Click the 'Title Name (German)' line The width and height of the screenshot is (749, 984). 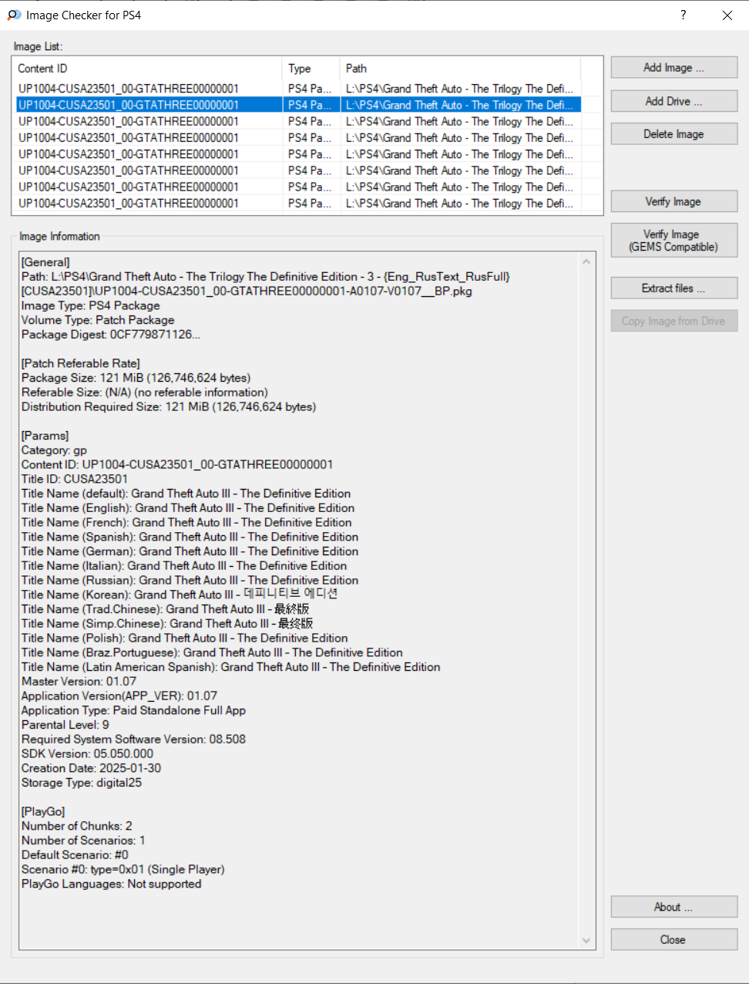click(x=190, y=551)
